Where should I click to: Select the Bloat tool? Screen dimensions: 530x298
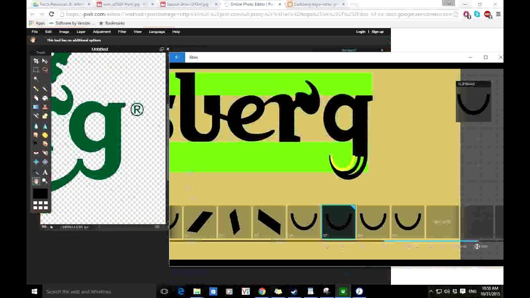pos(36,162)
